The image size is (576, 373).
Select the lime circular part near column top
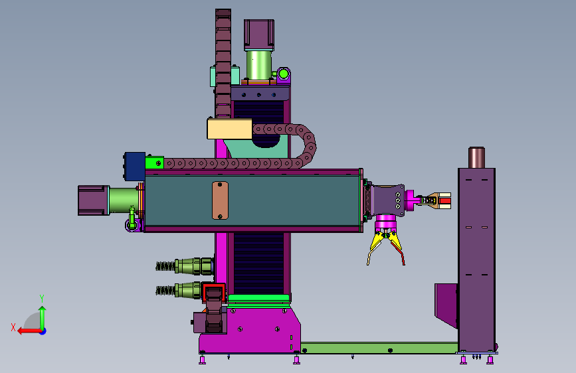283,74
